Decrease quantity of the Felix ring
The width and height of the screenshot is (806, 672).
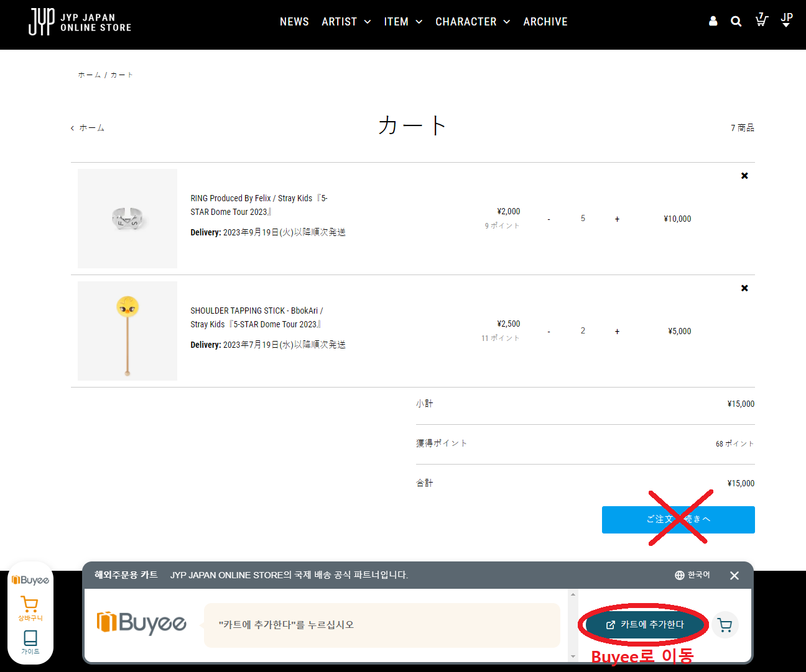549,219
